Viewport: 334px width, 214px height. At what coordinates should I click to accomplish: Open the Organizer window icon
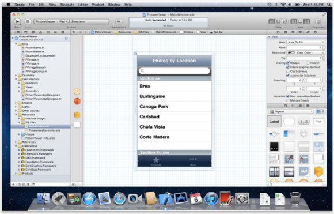click(x=318, y=21)
